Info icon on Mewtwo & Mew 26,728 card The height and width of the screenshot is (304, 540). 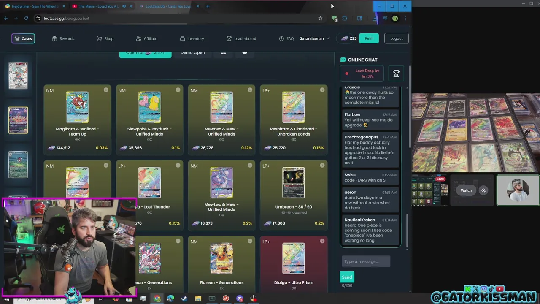[250, 90]
